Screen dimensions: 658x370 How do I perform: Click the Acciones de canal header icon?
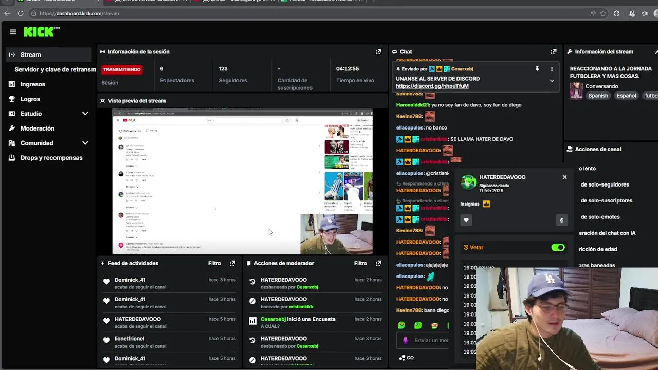570,149
